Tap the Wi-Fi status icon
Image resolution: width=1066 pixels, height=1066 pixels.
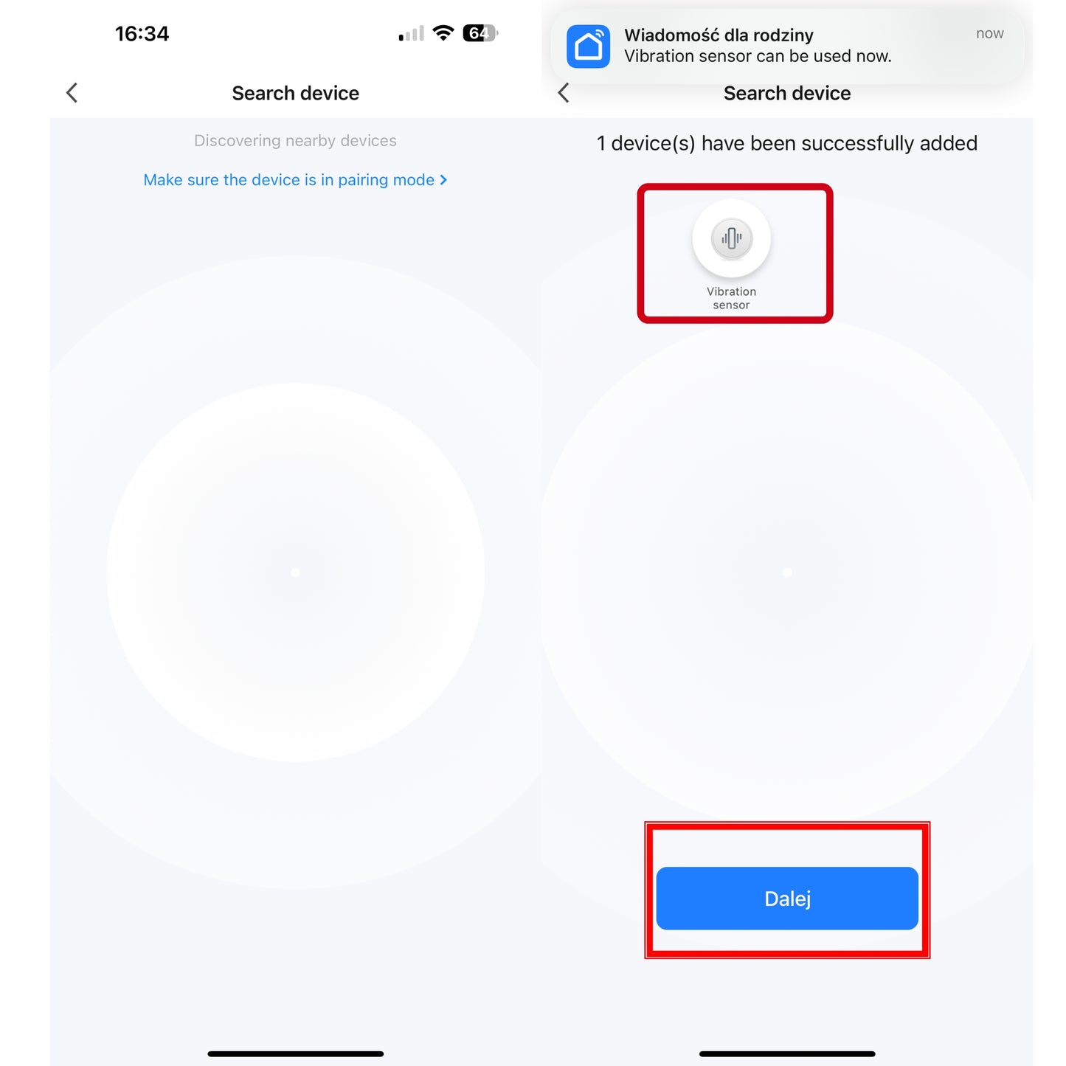[443, 33]
